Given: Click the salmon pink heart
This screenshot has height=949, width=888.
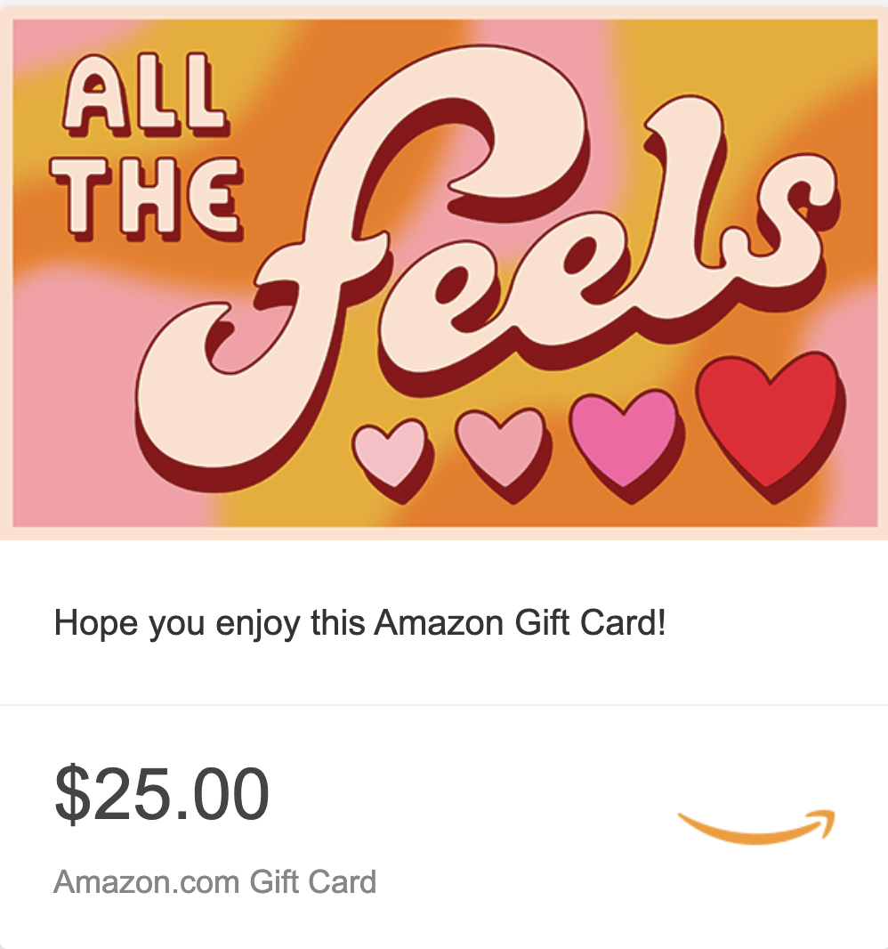Looking at the screenshot, I should (502, 453).
